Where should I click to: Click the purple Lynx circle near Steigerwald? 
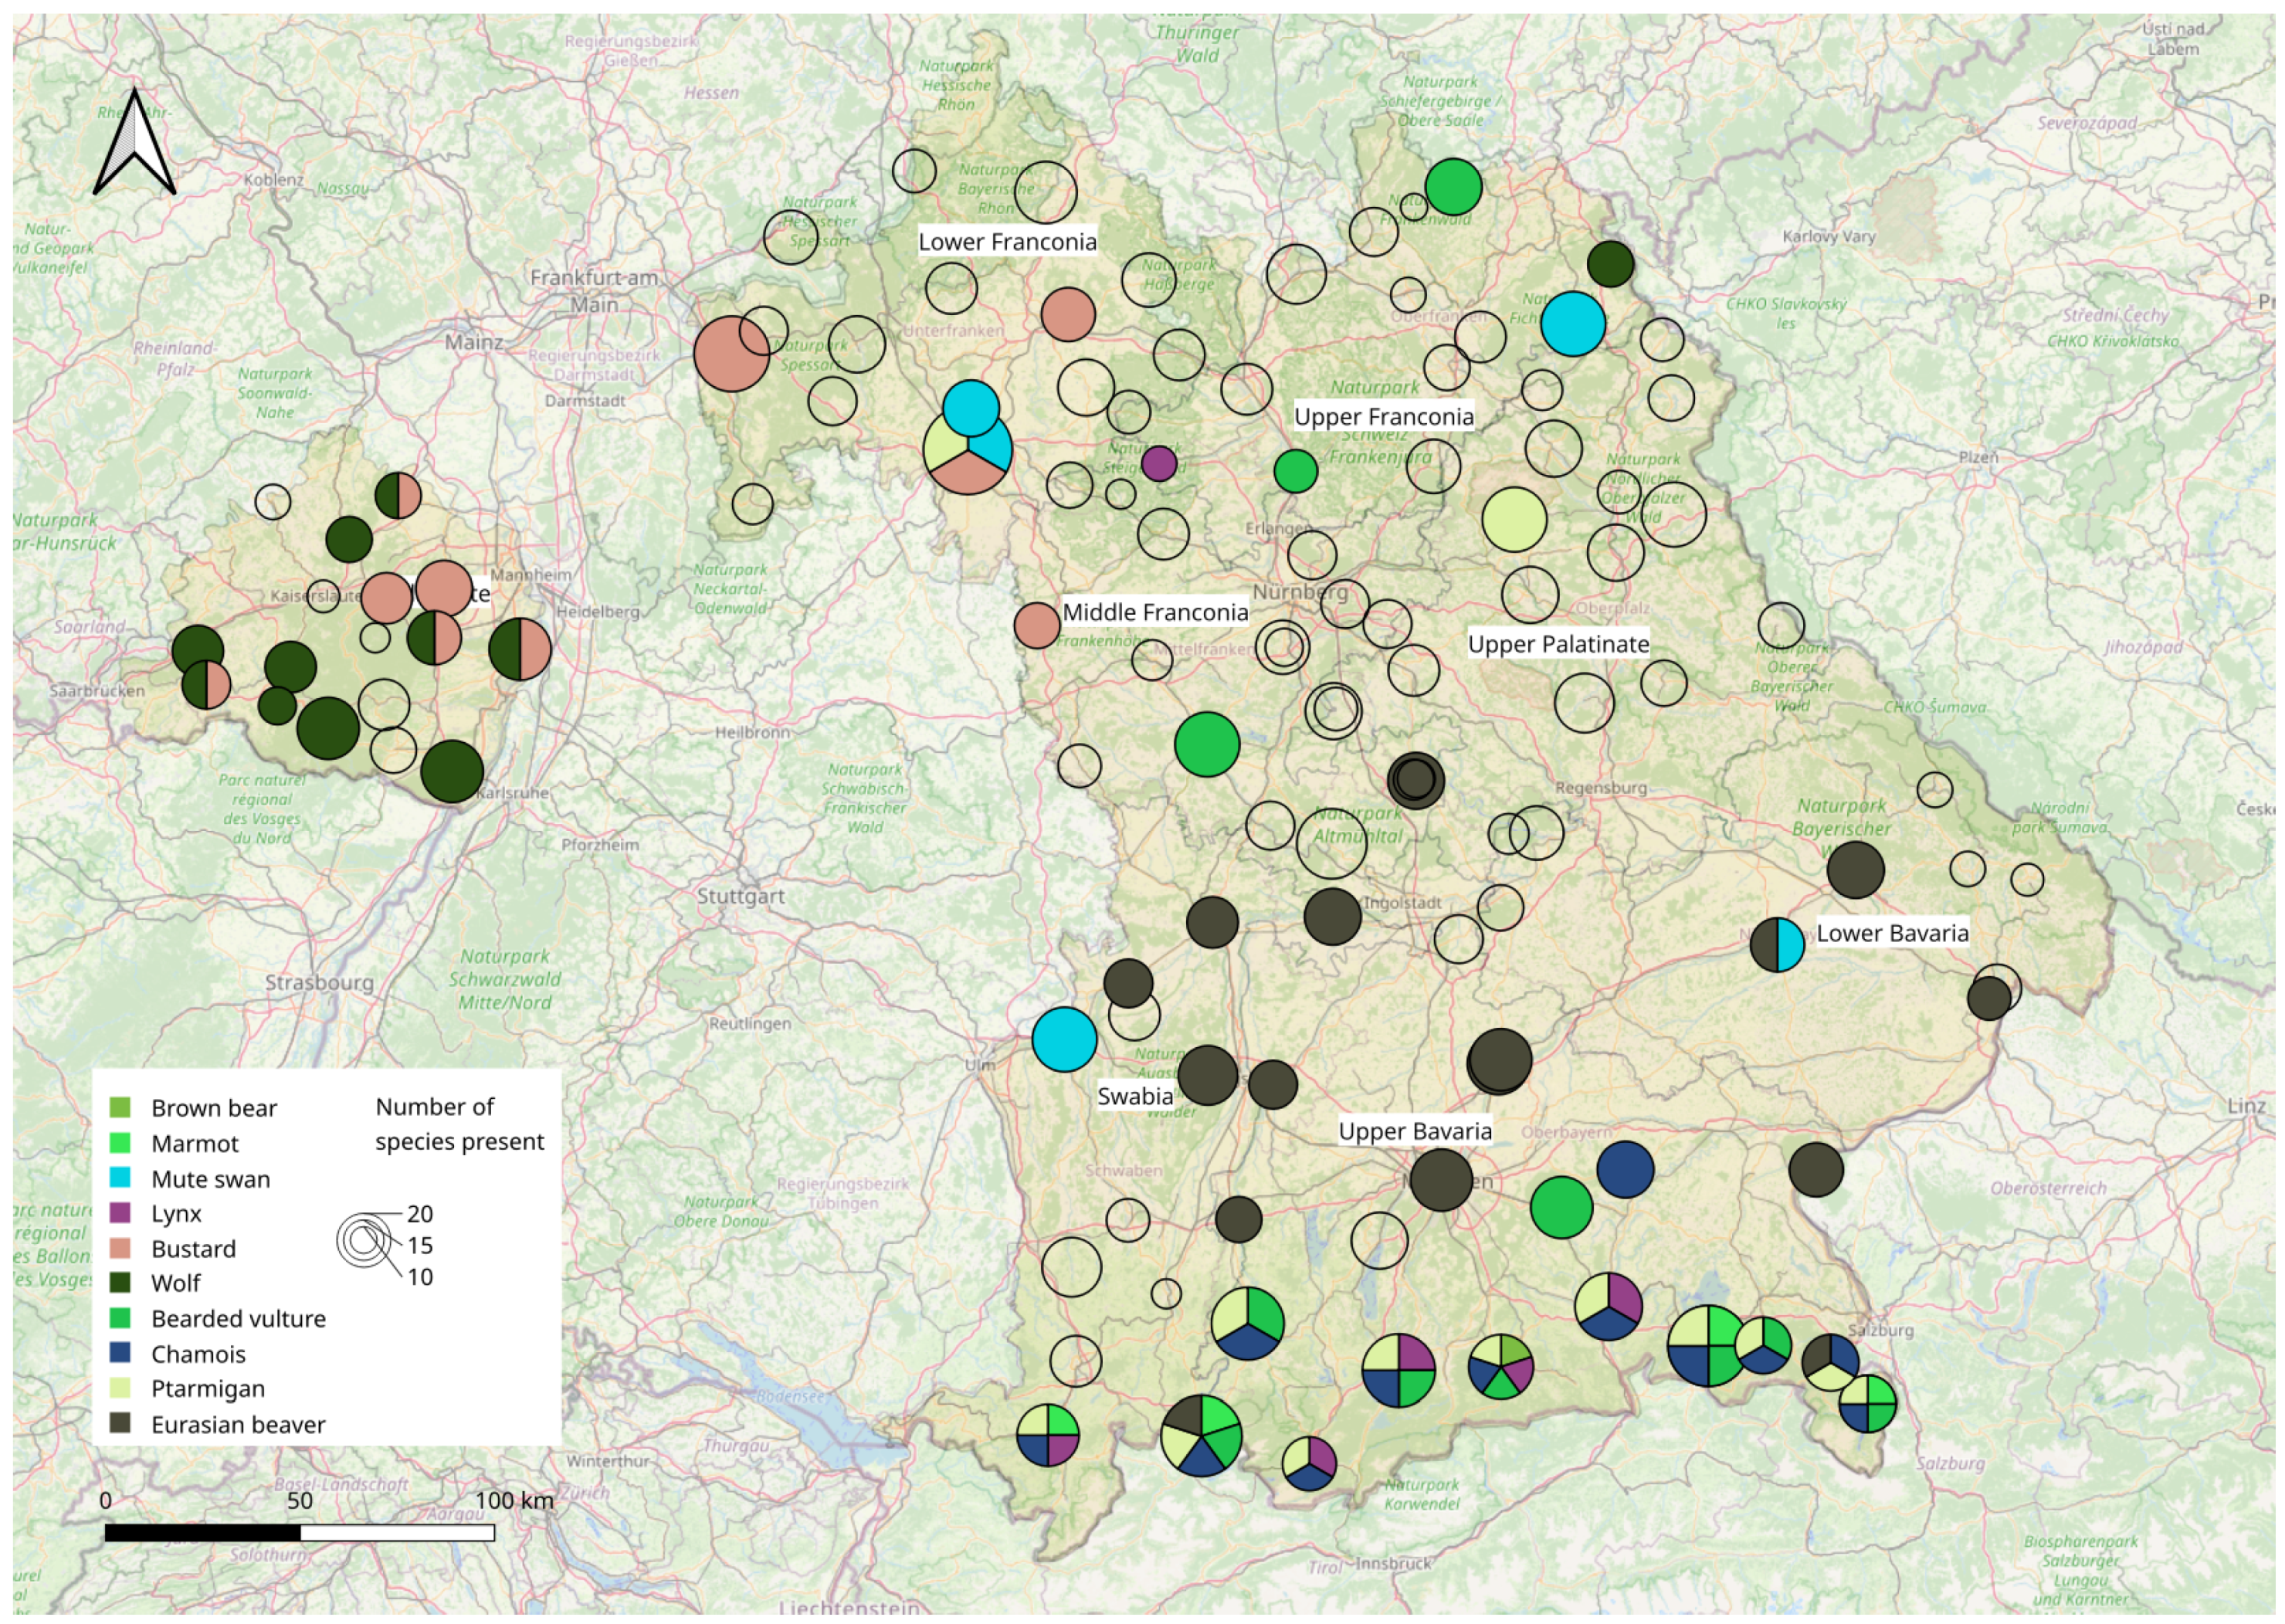(1158, 464)
